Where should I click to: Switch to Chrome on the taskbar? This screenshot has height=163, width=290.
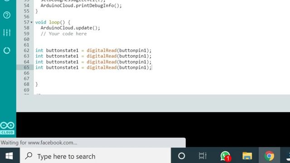coord(269,156)
